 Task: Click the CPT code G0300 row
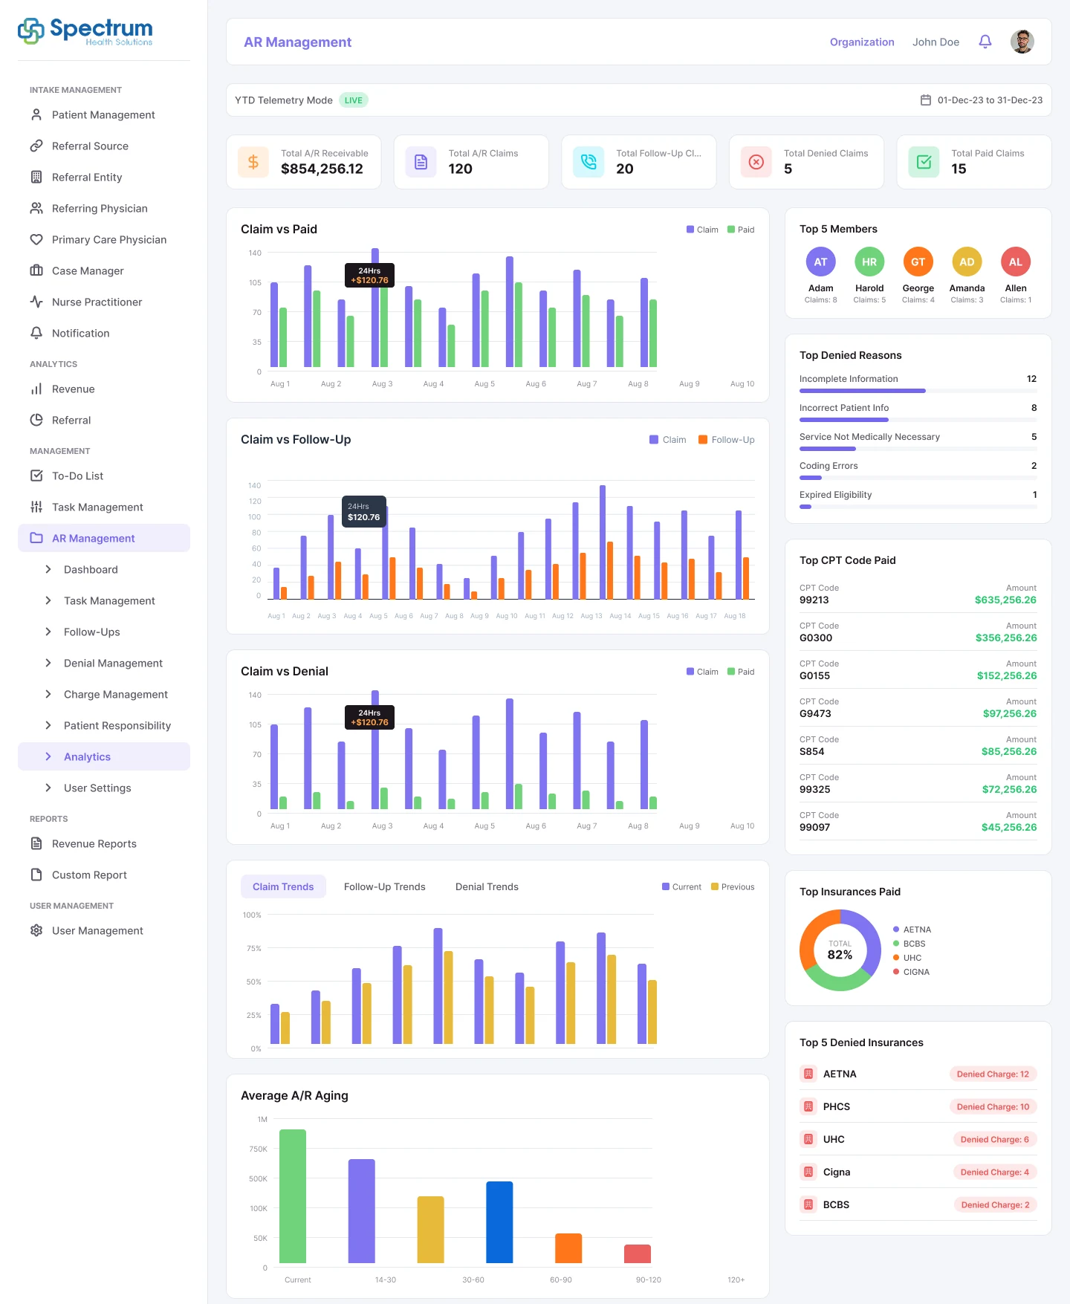coord(918,632)
